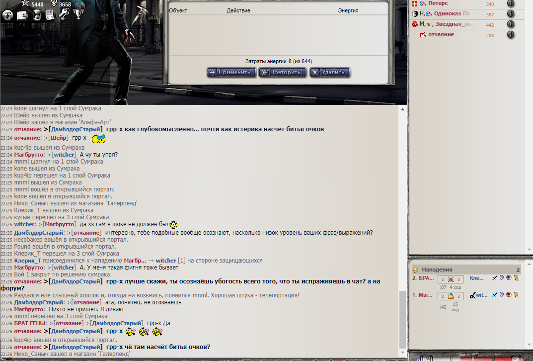This screenshot has width=533, height=361.
Task: Click lightning icon in Нападения header
Action: (x=415, y=270)
